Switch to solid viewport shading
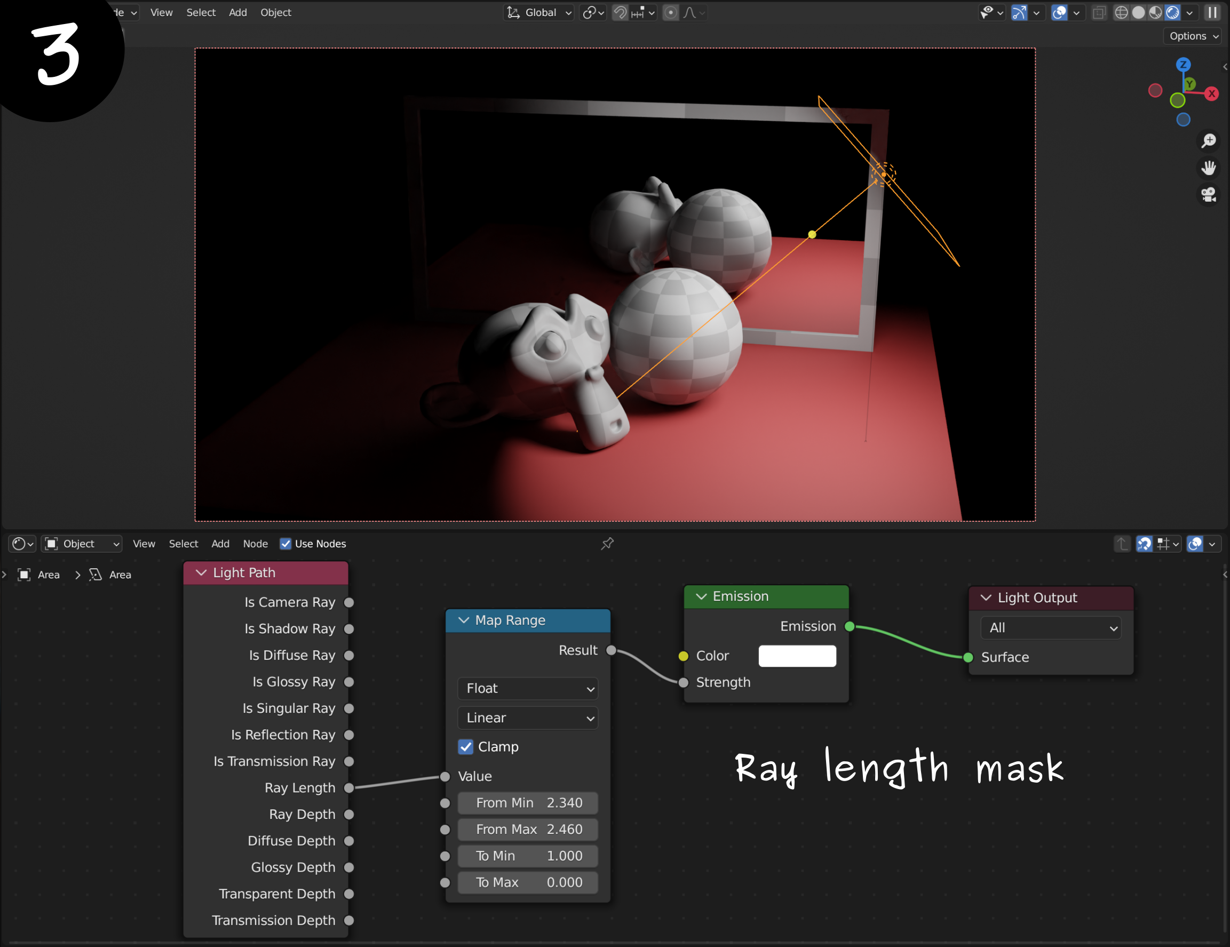This screenshot has height=947, width=1230. [1138, 12]
